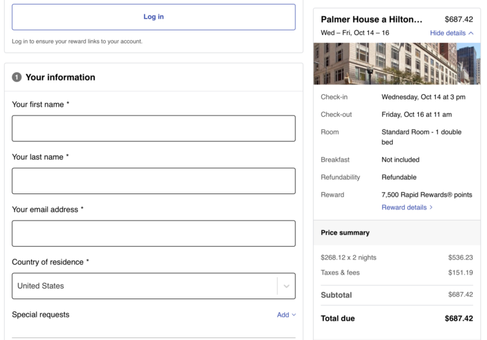Click the Breakfast Not included text
This screenshot has height=340, width=487.
(x=401, y=160)
